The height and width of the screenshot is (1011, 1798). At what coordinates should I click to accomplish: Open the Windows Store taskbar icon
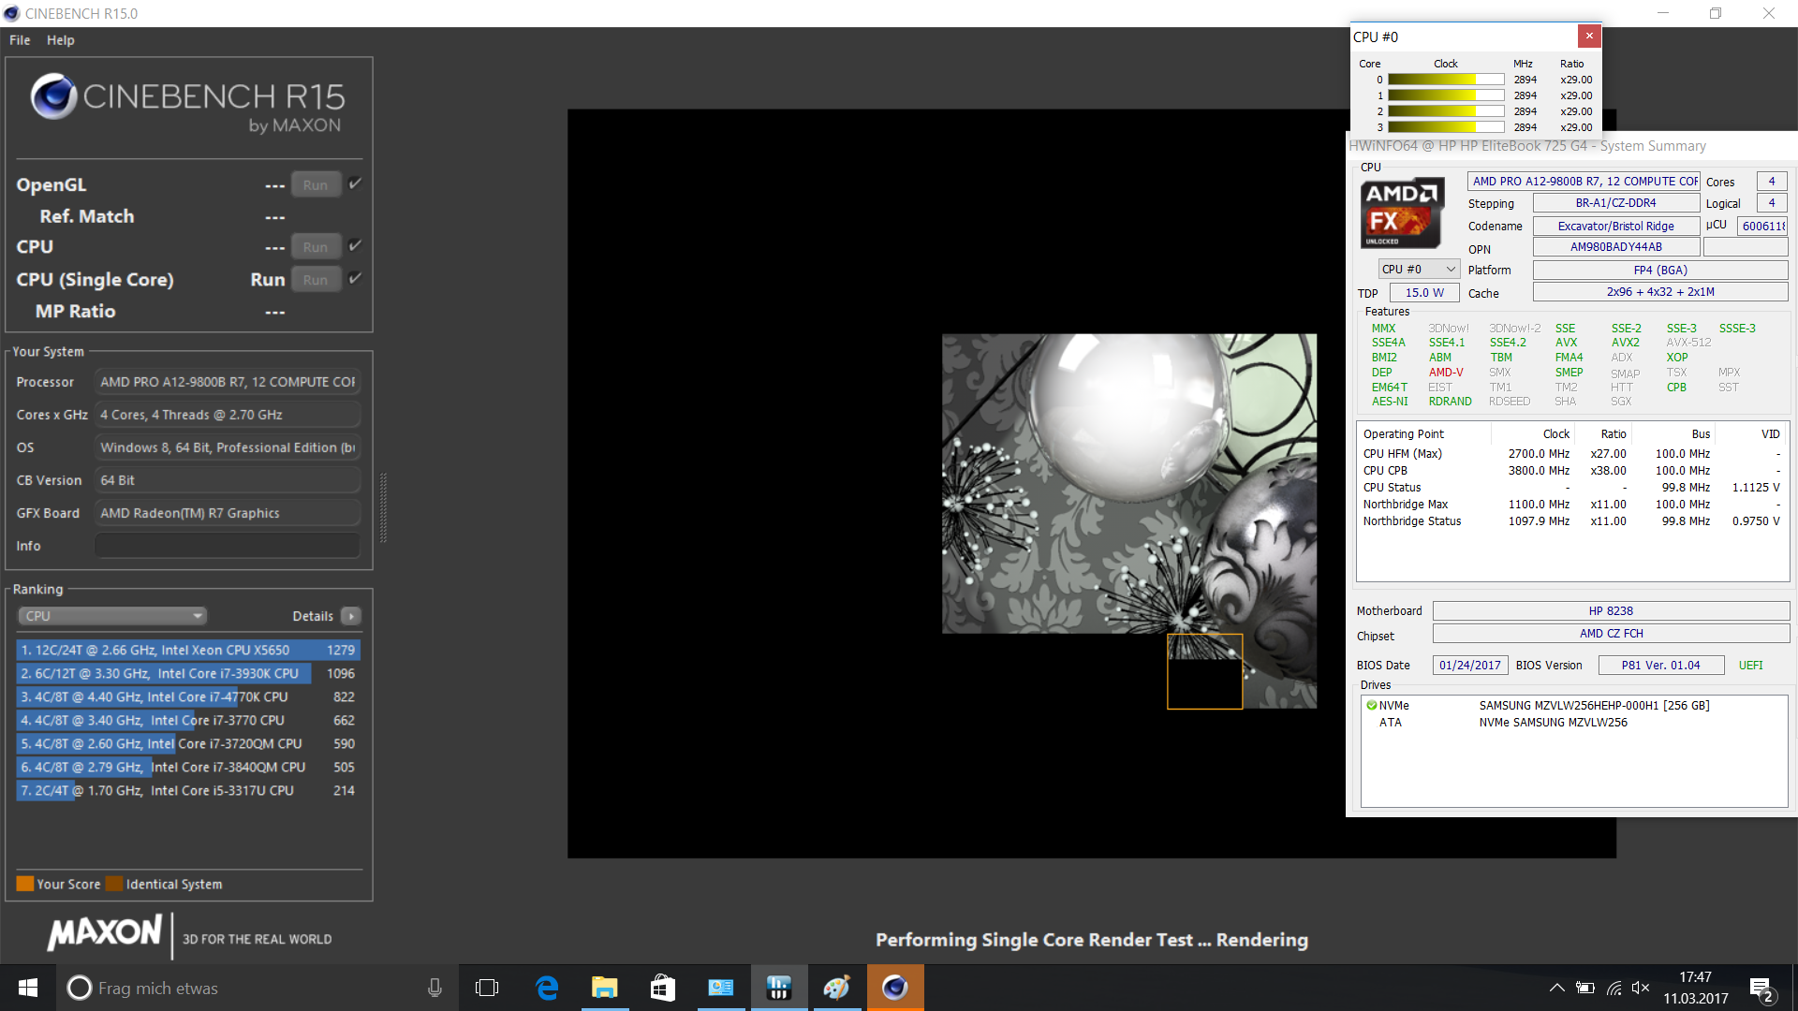662,988
